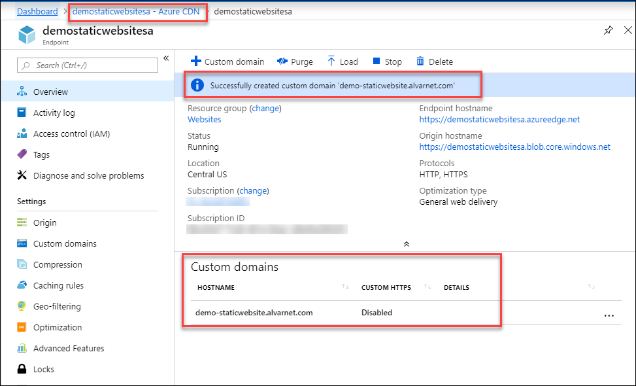The width and height of the screenshot is (636, 386).
Task: Click the Access control (IAM) people icon
Action: point(22,133)
